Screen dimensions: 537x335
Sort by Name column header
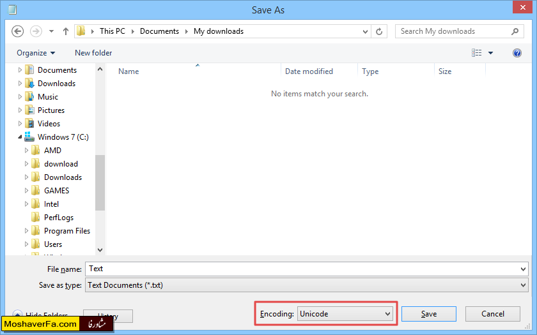tap(128, 71)
